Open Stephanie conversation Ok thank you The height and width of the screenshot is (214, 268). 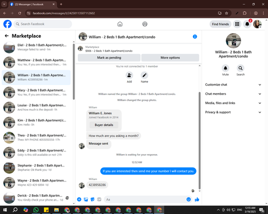[x=36, y=167]
